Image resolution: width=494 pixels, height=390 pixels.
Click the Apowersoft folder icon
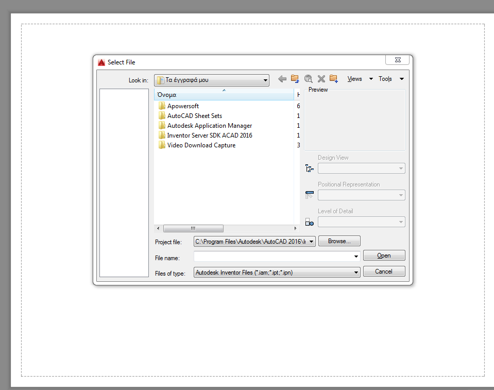(x=162, y=106)
